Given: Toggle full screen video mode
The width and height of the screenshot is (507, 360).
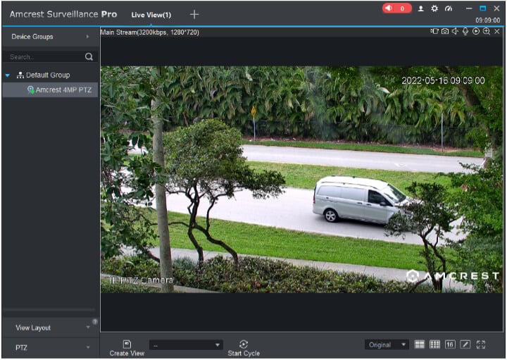Looking at the screenshot, I should pyautogui.click(x=482, y=345).
